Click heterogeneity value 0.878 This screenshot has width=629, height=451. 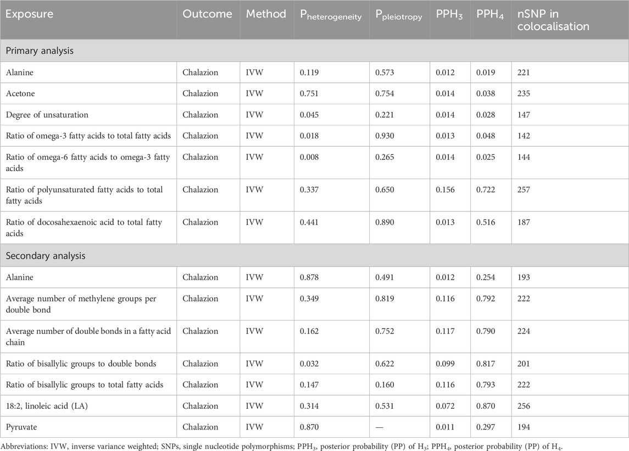coord(309,277)
